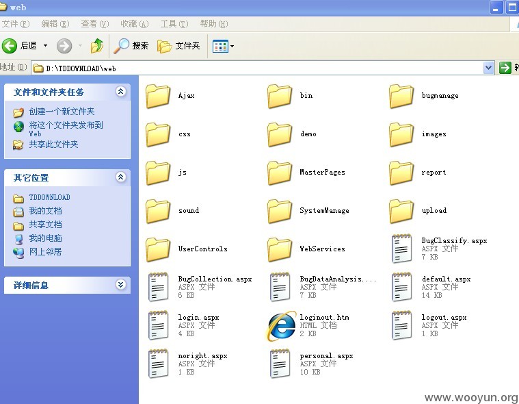Open the SystemManage folder icon
This screenshot has width=519, height=404.
(280, 211)
